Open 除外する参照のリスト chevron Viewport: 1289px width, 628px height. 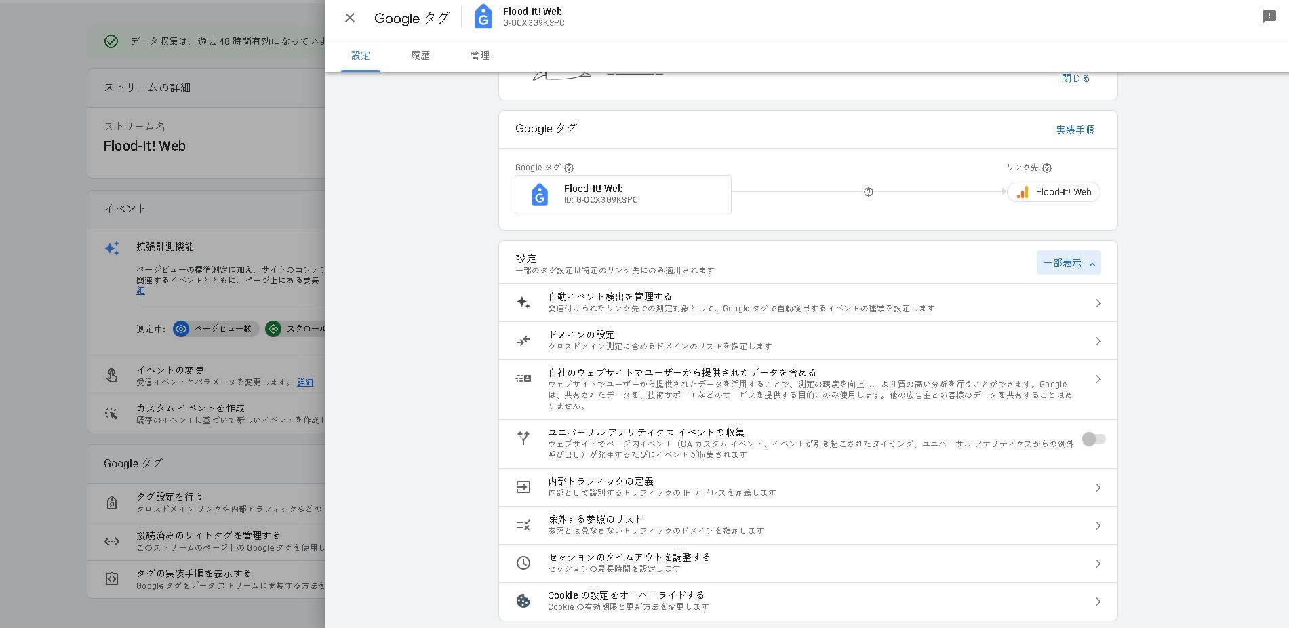point(1098,526)
